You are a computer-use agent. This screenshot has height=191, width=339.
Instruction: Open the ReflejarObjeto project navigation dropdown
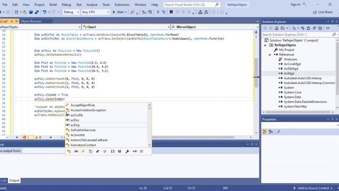tap(40, 27)
